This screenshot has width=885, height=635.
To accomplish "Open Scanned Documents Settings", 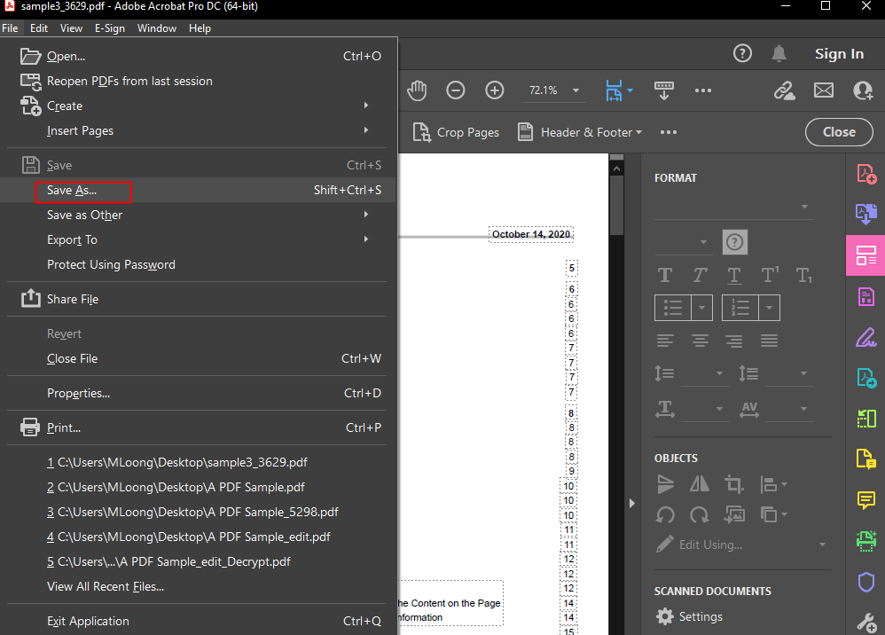I will click(689, 616).
